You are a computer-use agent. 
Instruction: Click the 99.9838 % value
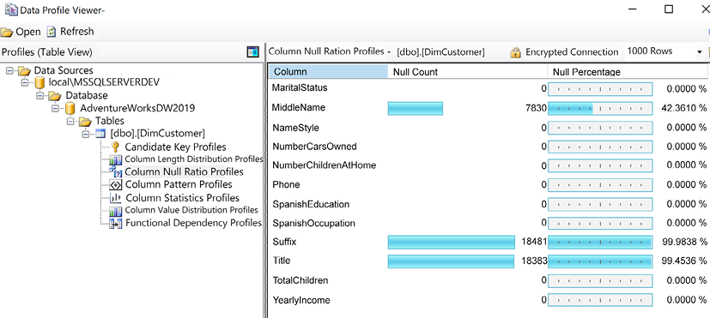683,242
